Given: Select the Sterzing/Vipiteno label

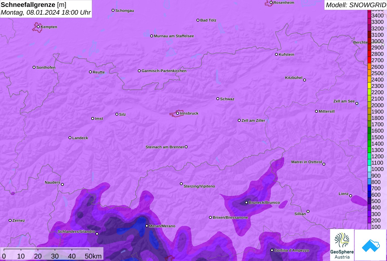Looking at the screenshot, I should click(199, 186).
